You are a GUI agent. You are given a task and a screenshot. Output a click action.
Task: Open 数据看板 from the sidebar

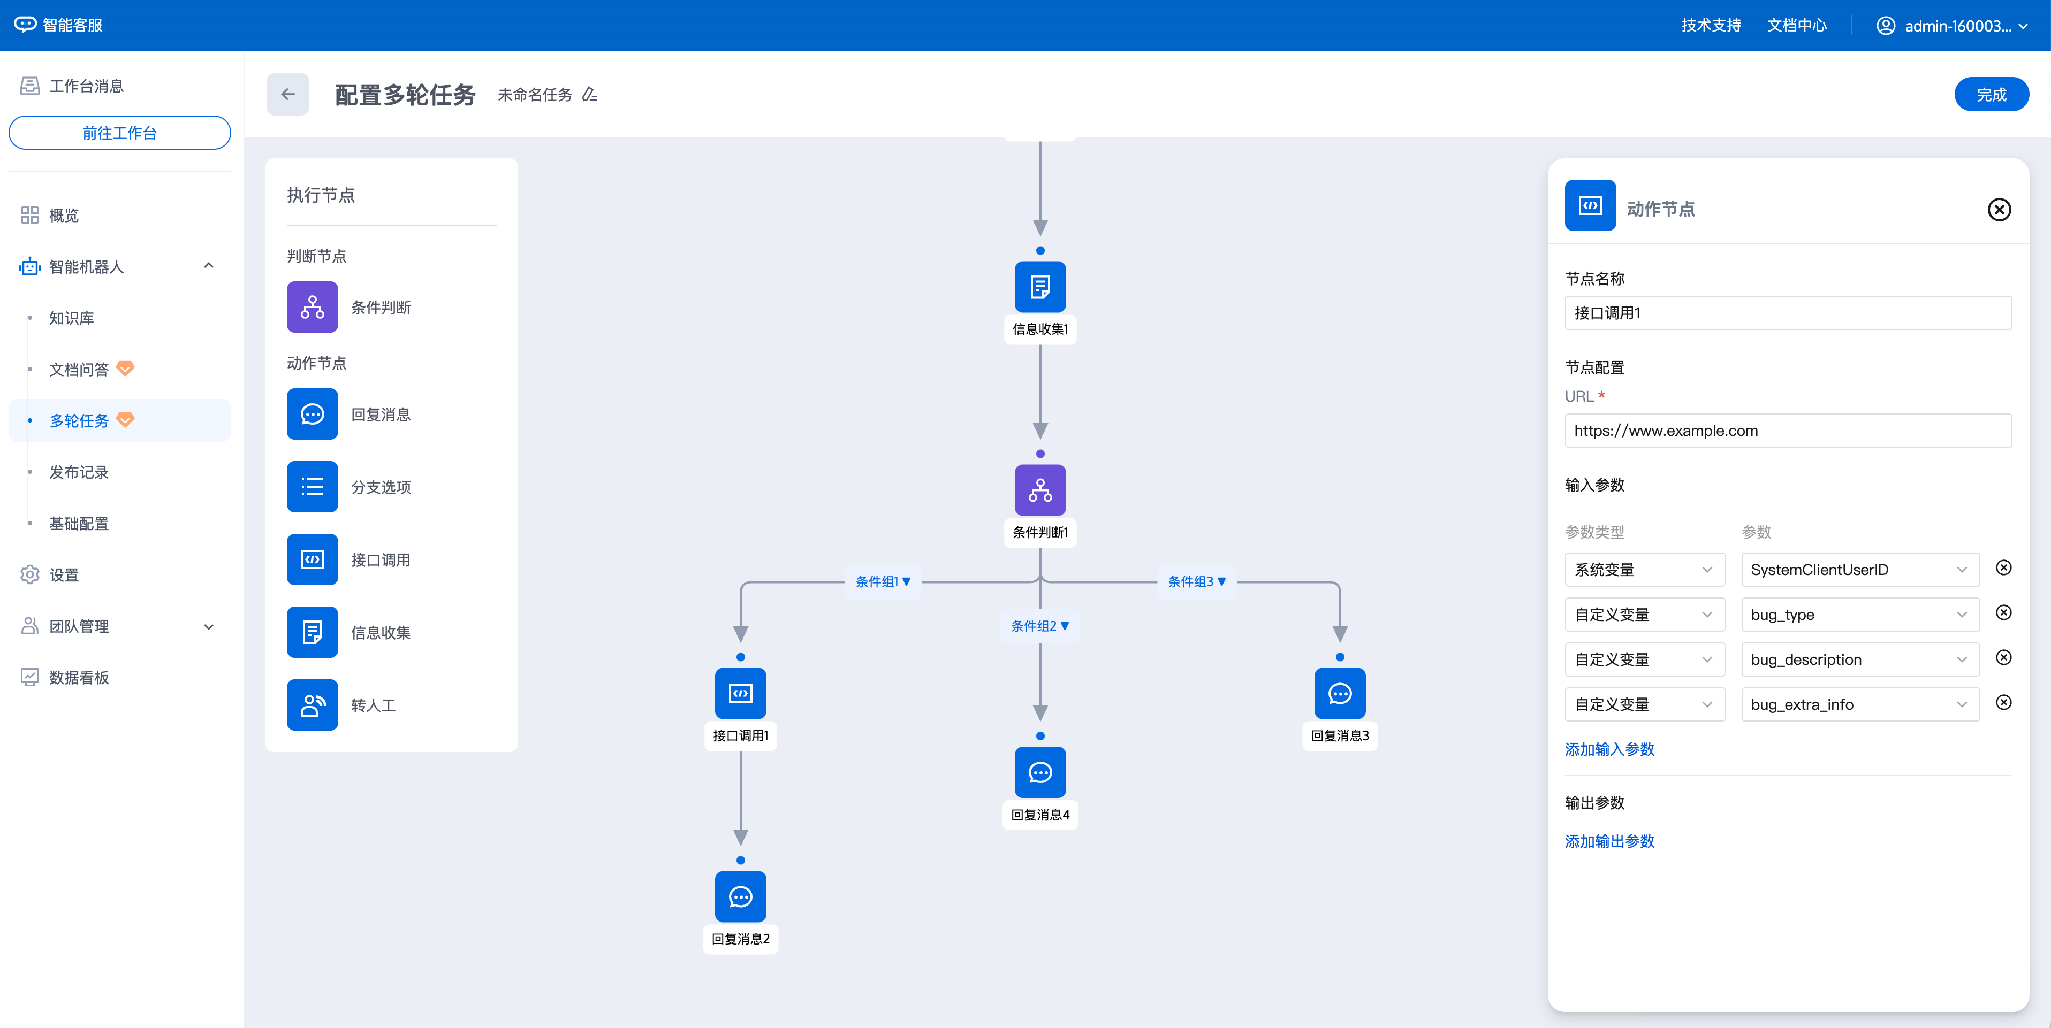coord(79,677)
